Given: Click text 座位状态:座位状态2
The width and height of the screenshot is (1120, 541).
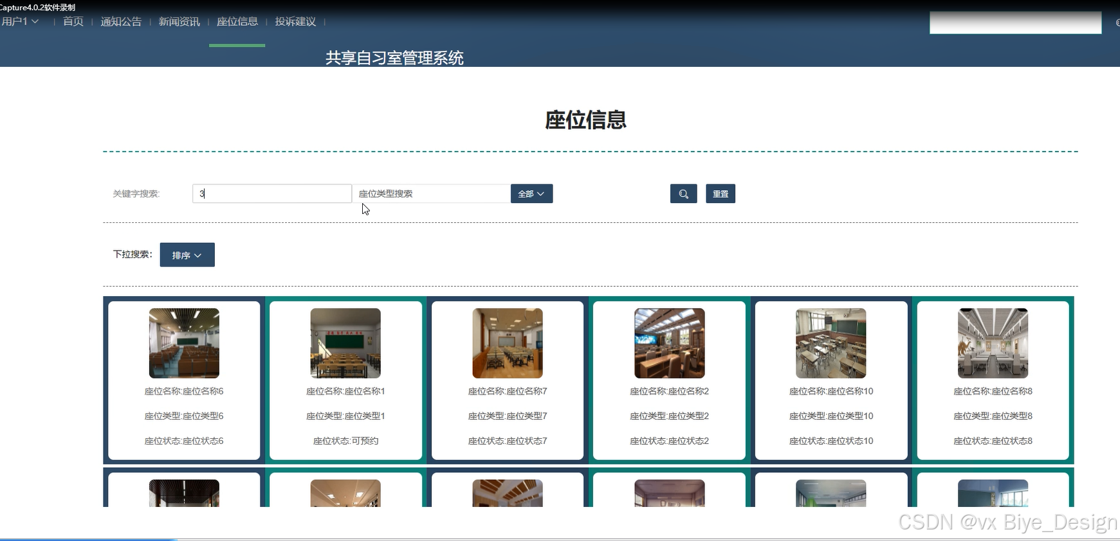Looking at the screenshot, I should [670, 441].
